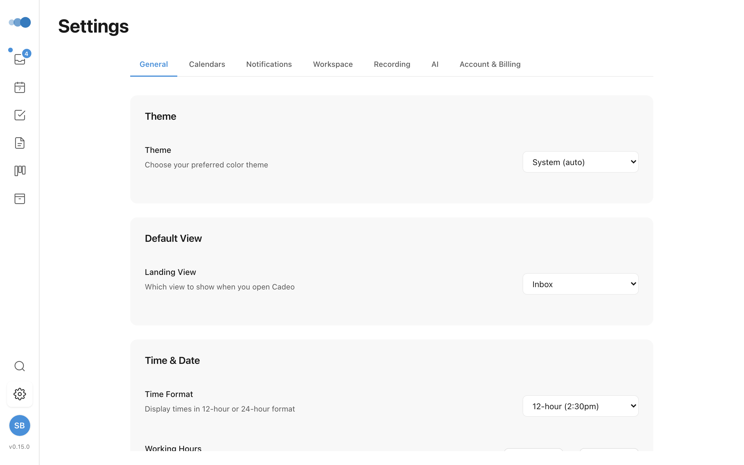
Task: Switch to the Calendars tab
Action: 207,64
